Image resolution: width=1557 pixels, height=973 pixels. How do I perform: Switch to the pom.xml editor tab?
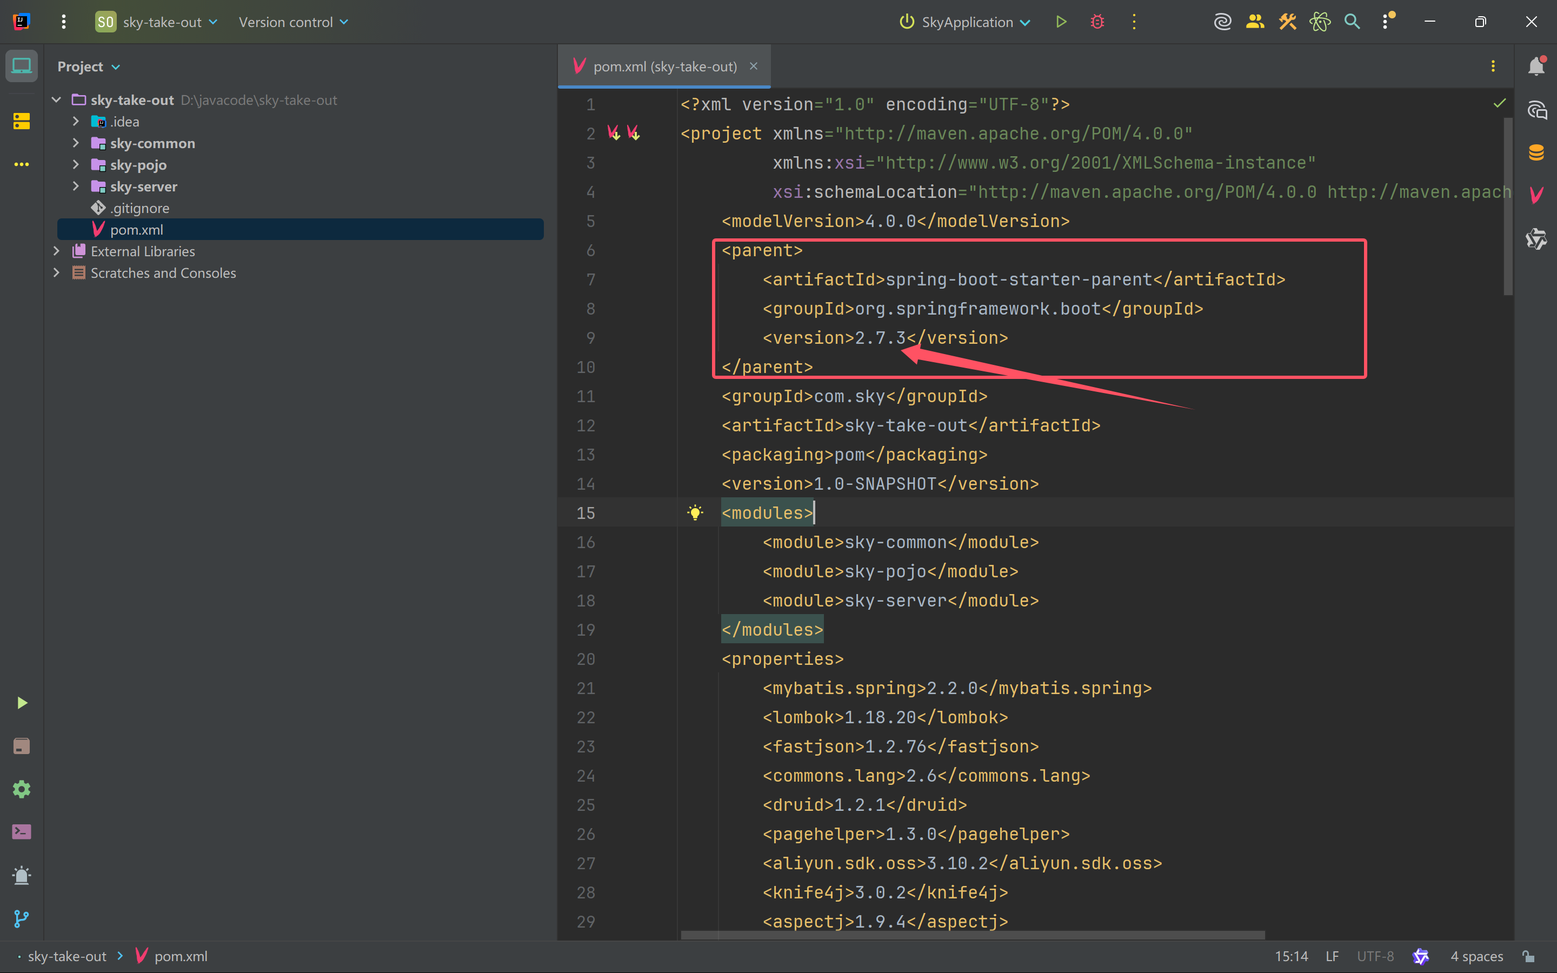(663, 65)
